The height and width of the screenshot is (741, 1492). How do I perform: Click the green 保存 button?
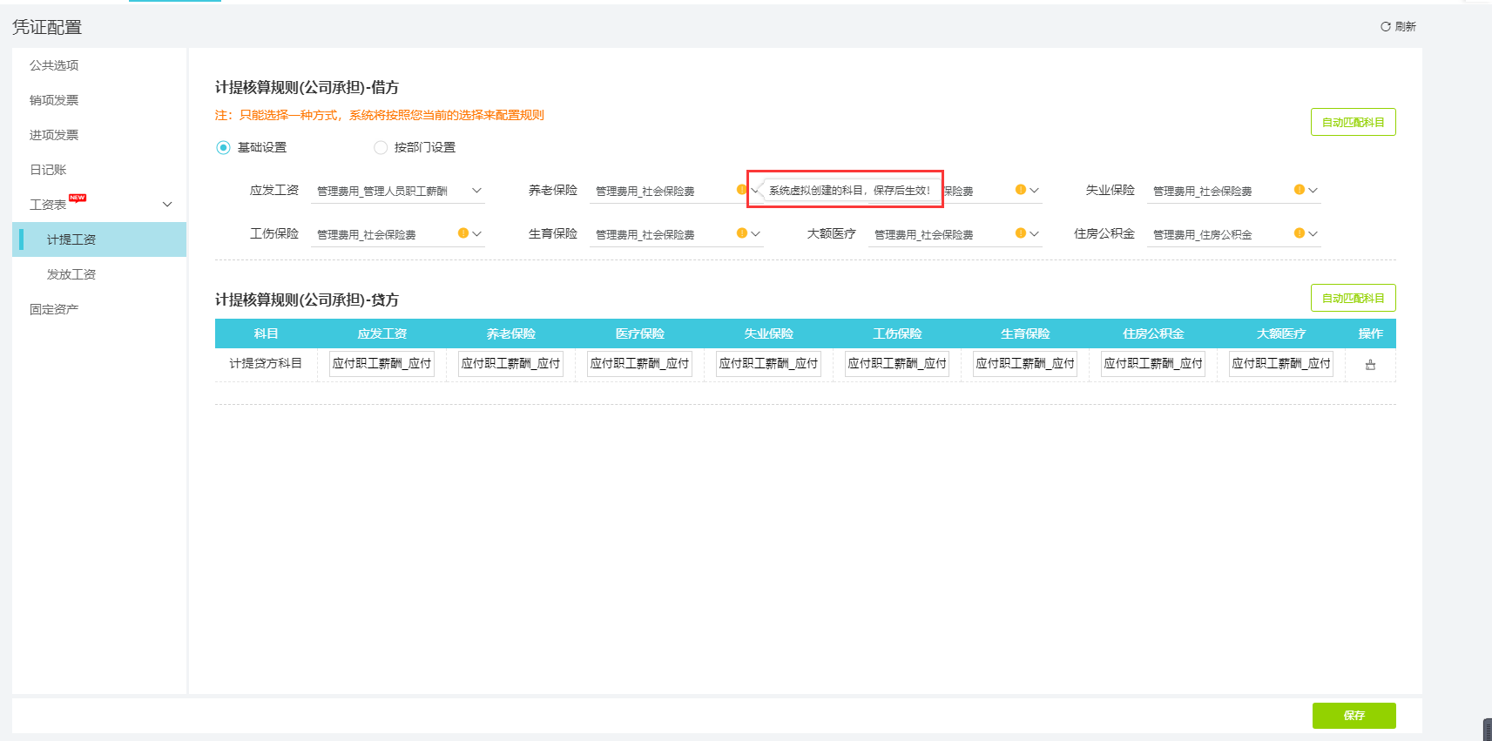1354,715
